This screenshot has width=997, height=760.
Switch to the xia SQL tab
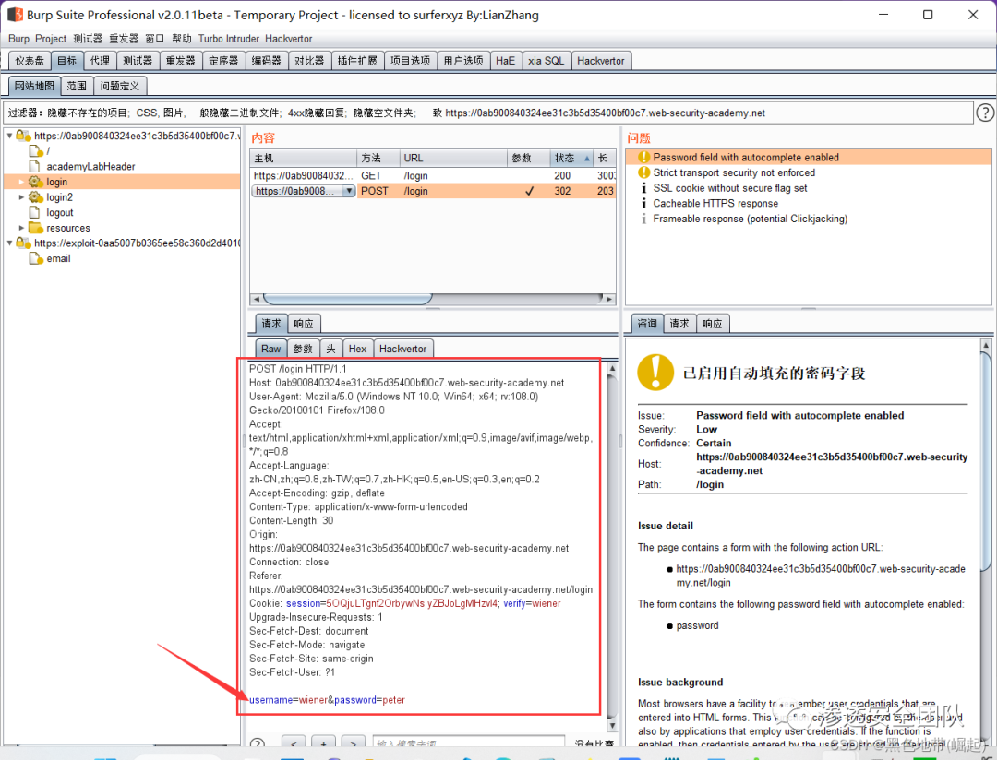point(547,61)
